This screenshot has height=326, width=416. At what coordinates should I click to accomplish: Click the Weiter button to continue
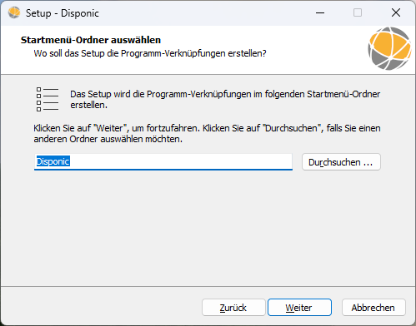299,307
